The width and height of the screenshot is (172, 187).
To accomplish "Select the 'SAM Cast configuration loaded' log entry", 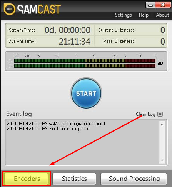I will click(56, 124).
